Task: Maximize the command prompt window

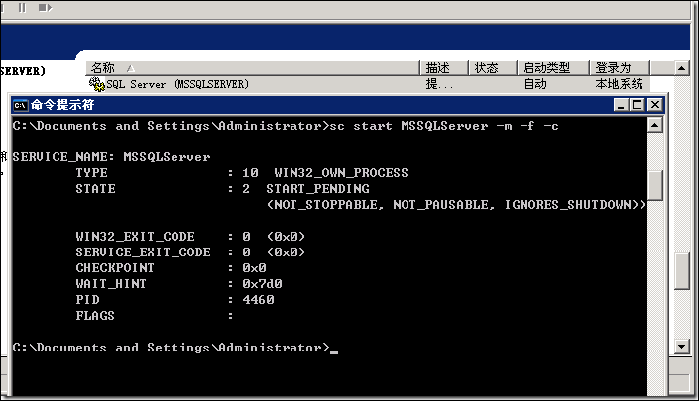Action: coord(638,105)
